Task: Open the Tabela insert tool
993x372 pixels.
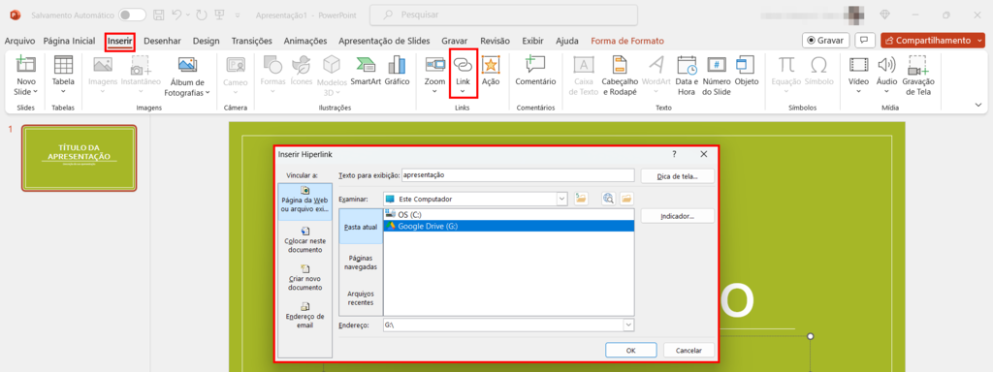Action: point(63,75)
